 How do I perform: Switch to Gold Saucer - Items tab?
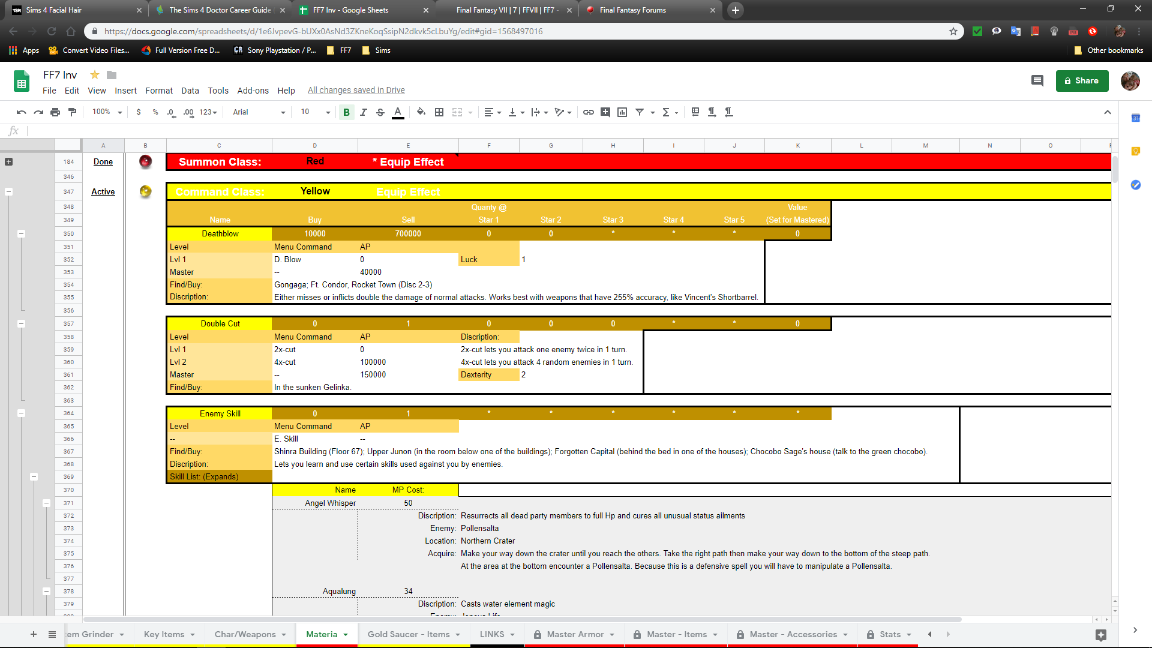[414, 635]
